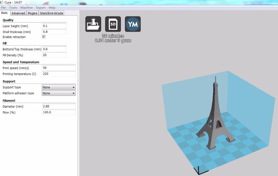Switch to the Plugins tab

click(x=33, y=13)
